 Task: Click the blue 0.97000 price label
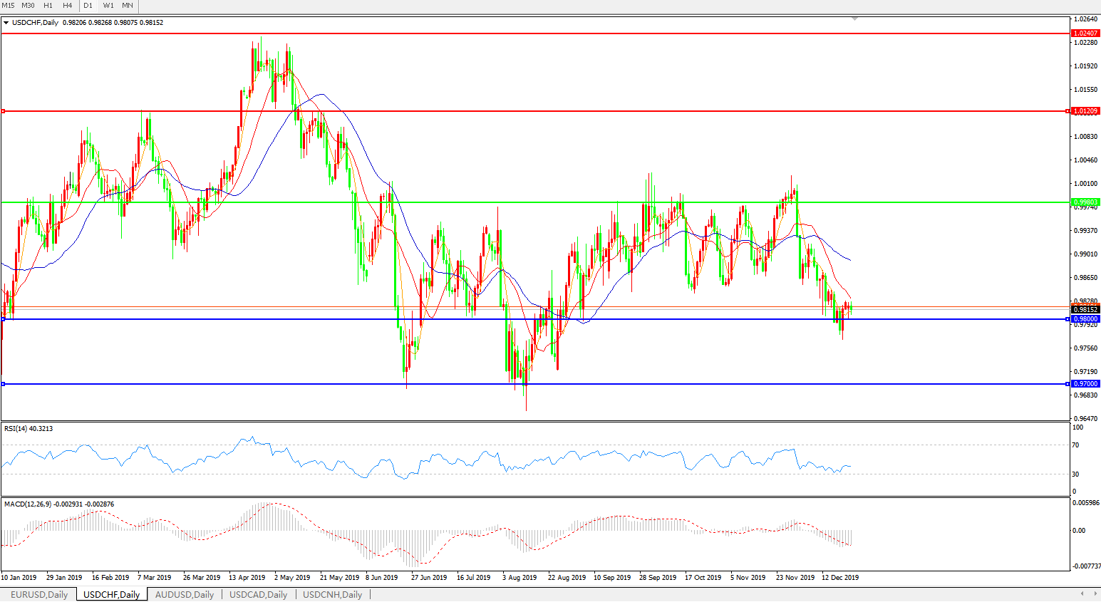(1085, 384)
